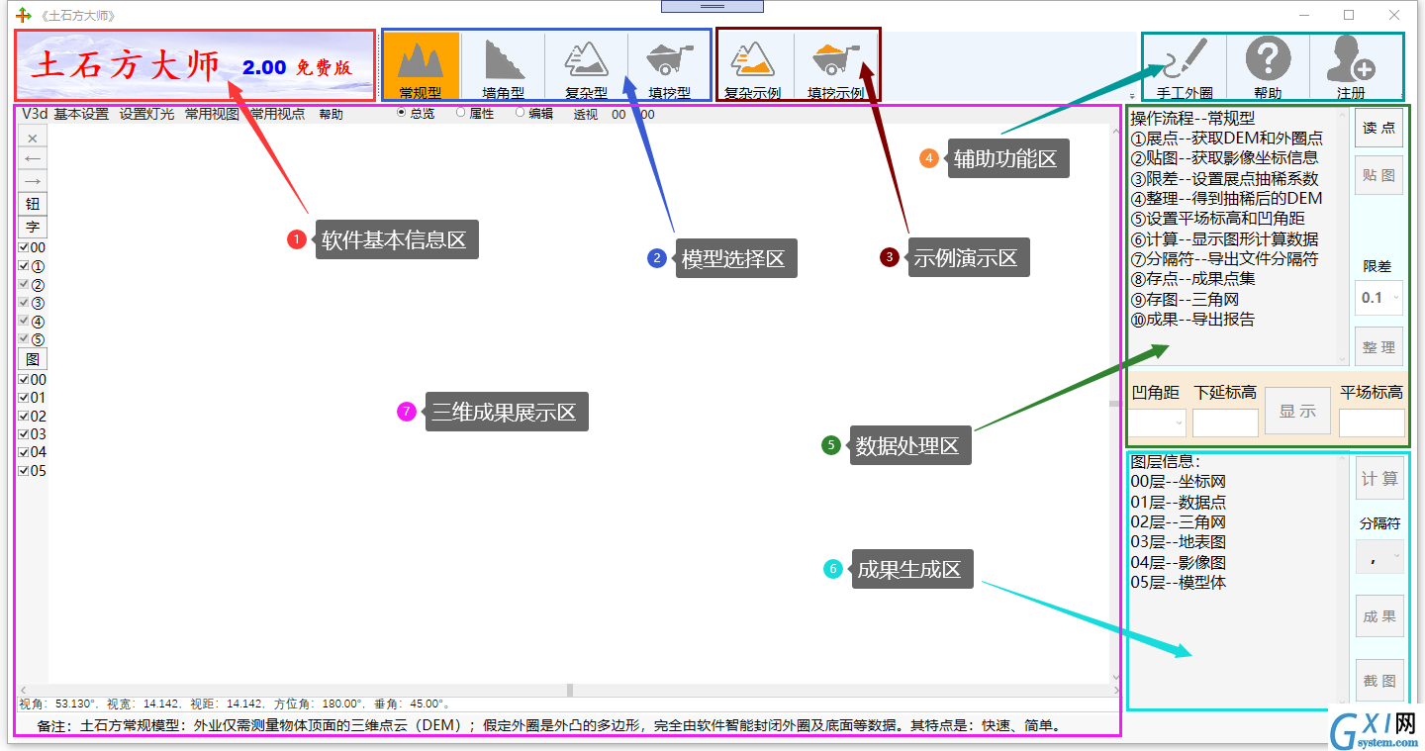This screenshot has height=751, width=1425.
Task: Click the 字 sidebar button
Action: point(33,227)
